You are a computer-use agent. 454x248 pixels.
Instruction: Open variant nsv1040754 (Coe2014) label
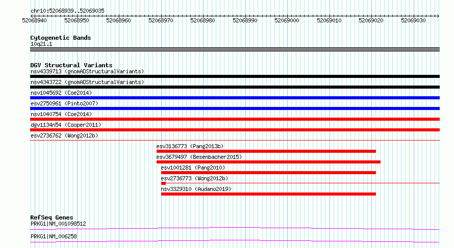click(61, 114)
